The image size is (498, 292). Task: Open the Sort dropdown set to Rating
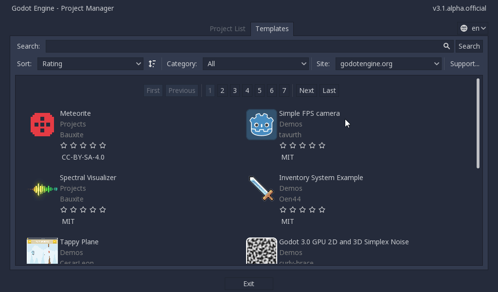click(x=90, y=64)
